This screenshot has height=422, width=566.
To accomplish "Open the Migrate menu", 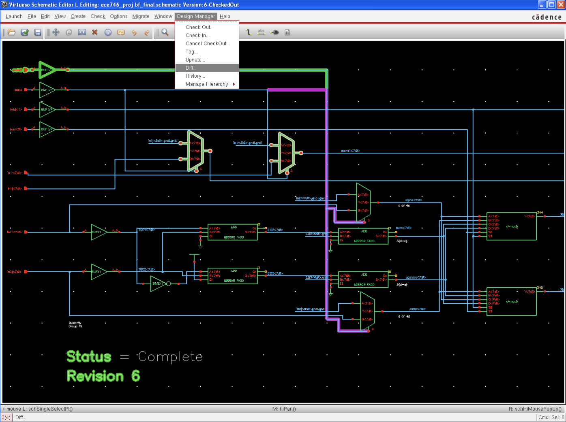I will pos(141,17).
